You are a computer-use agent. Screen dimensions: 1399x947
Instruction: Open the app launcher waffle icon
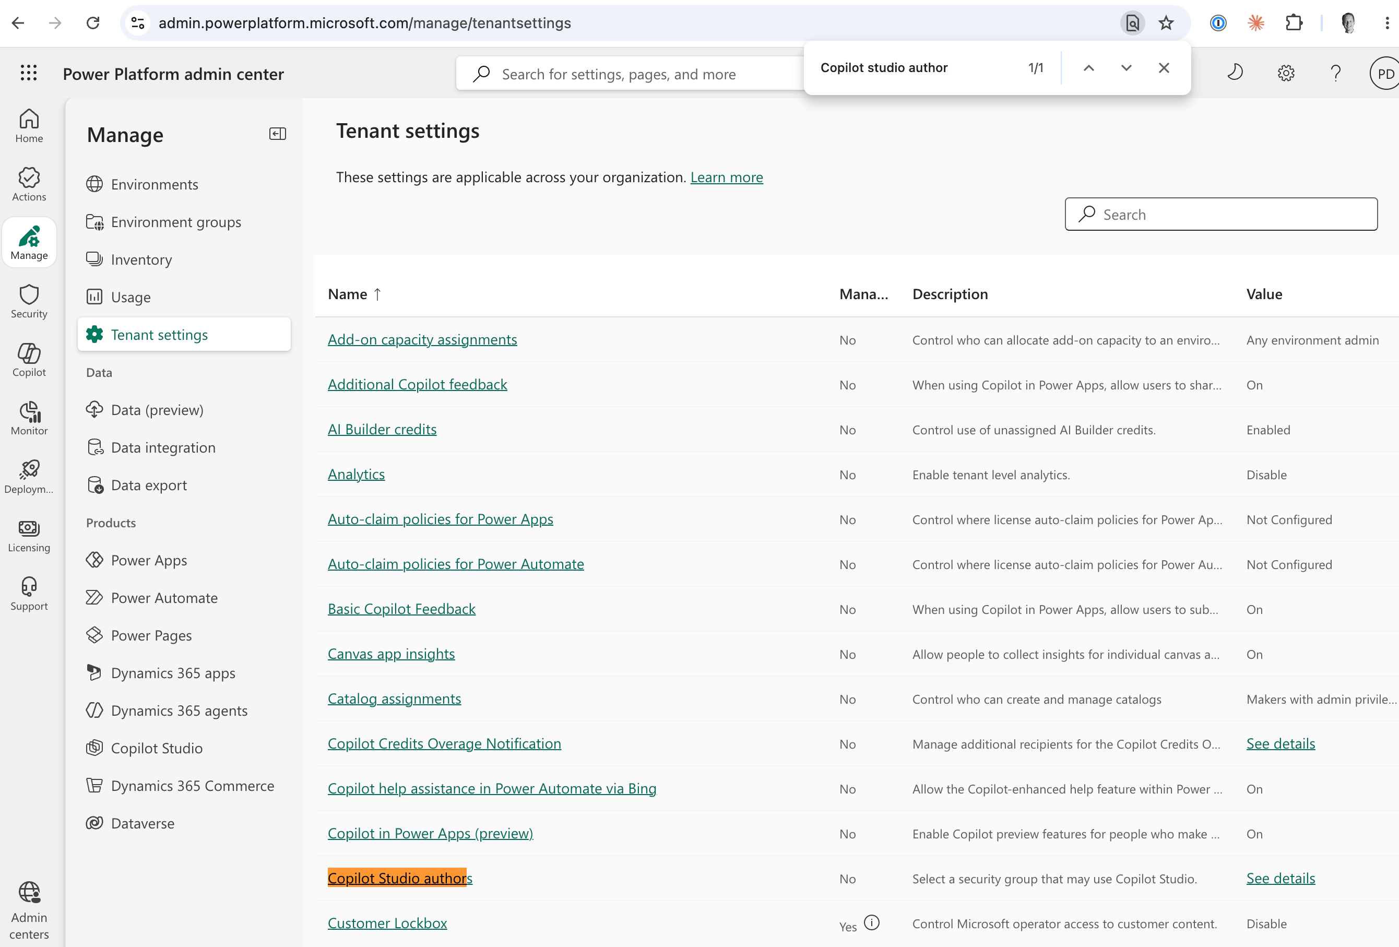pos(28,73)
